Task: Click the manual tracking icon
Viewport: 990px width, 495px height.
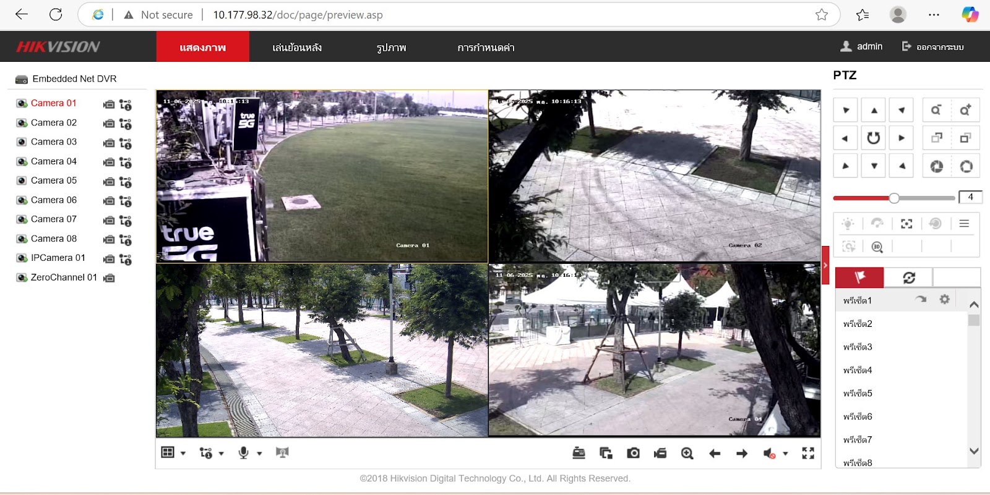Action: tap(848, 247)
